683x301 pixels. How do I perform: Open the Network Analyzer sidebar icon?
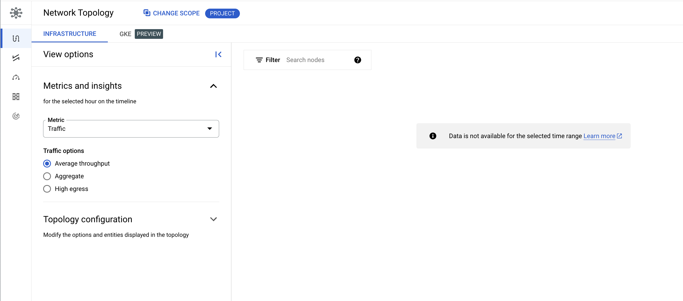(x=16, y=116)
